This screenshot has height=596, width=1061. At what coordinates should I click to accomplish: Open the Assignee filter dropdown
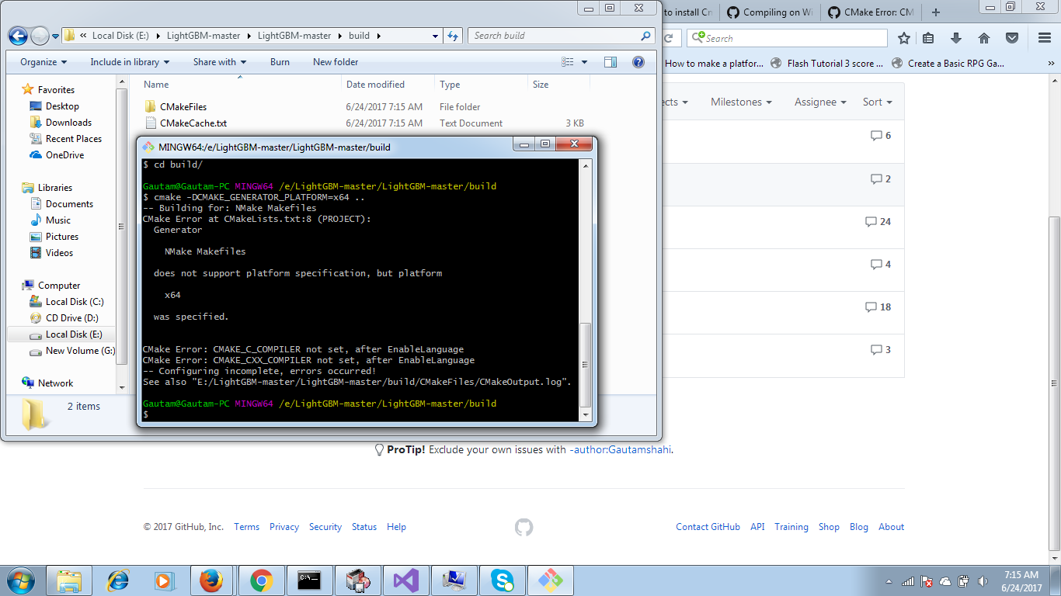point(821,102)
